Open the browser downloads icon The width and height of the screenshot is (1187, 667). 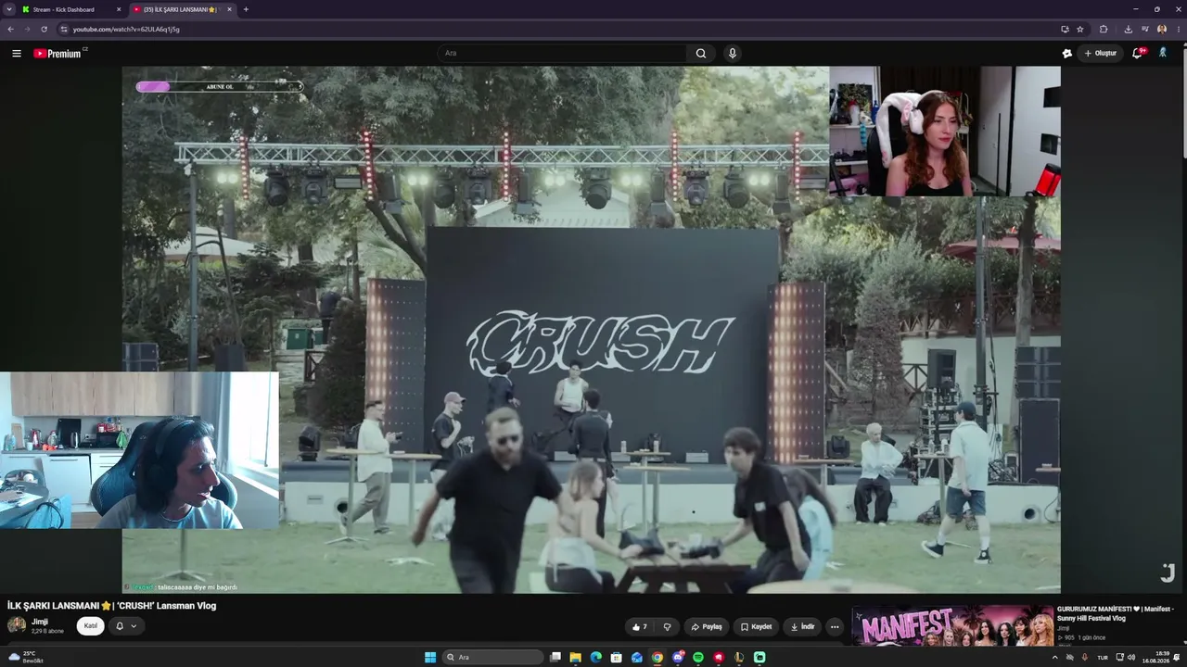tap(1128, 29)
